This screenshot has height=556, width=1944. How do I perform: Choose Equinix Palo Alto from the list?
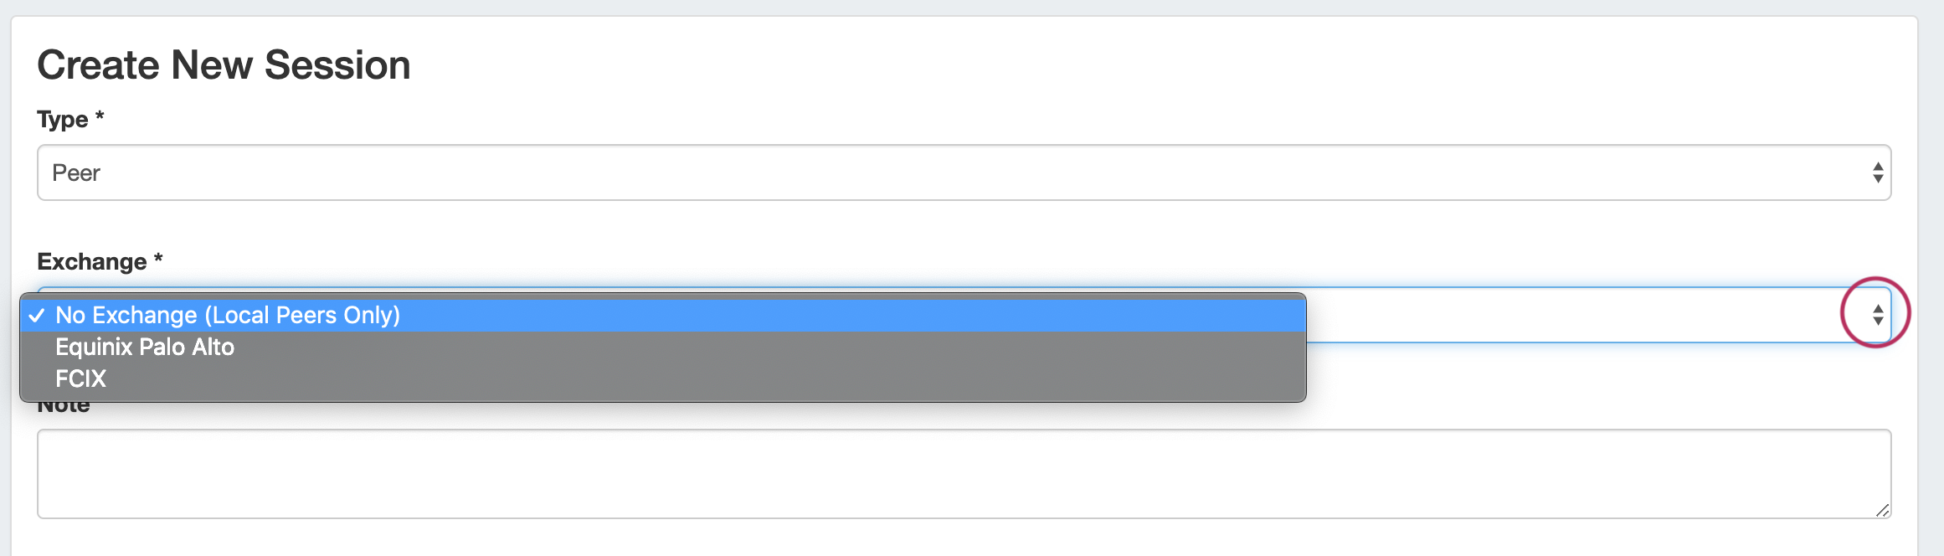pos(145,347)
